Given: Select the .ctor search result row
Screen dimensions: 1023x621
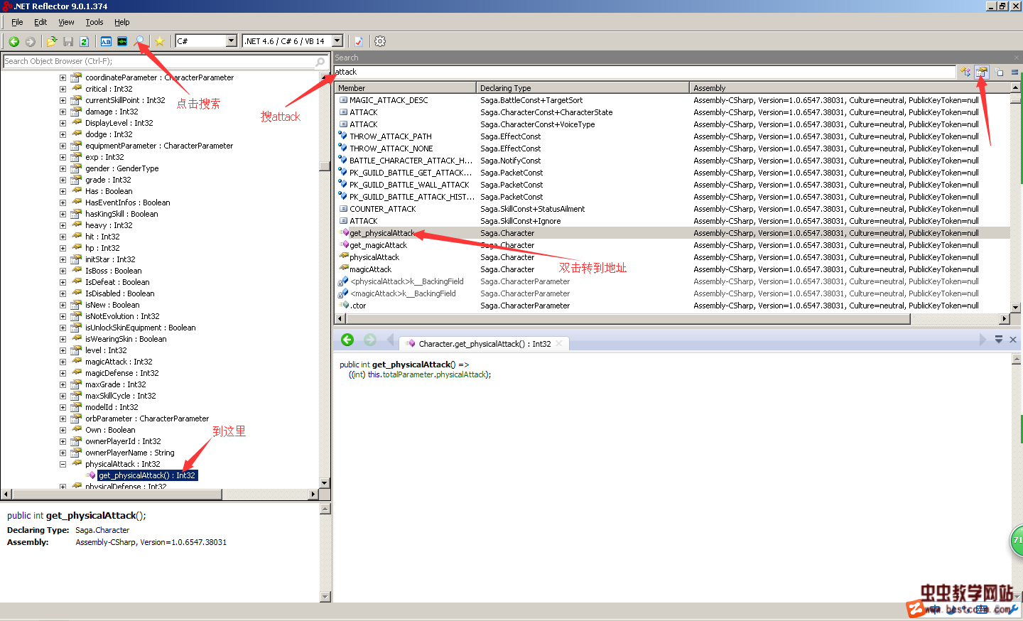Looking at the screenshot, I should tap(672, 306).
